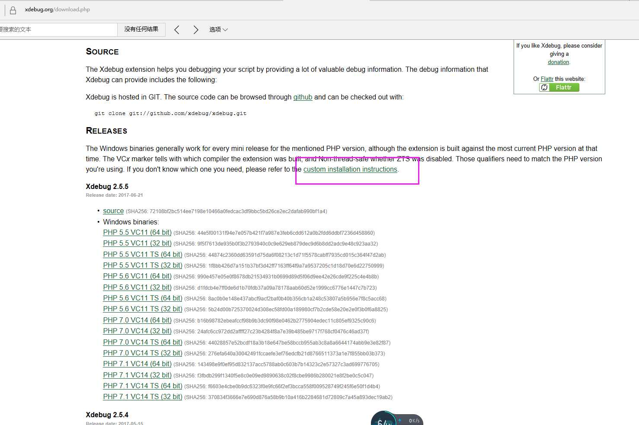
Task: Click the Xdebug 2.5.5 heading
Action: (107, 186)
